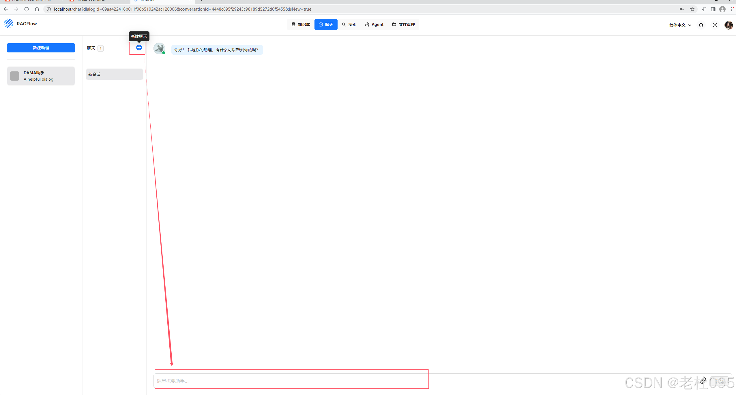Viewport: 736px width, 395px height.
Task: Bookmark page with star icon
Action: point(692,9)
